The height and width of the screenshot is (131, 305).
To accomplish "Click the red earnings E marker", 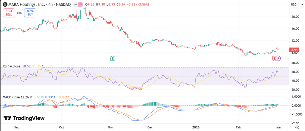I will (275, 59).
